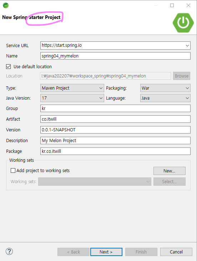
Task: Click the Next button
Action: pyautogui.click(x=106, y=252)
